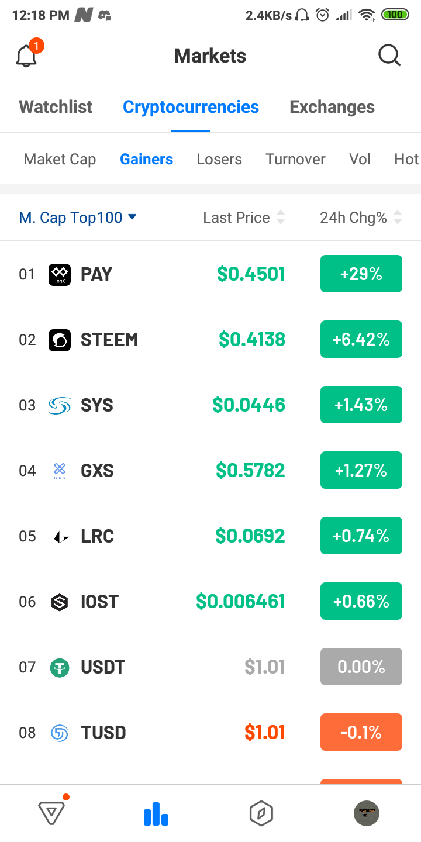This screenshot has width=421, height=842.
Task: Toggle 24h Chg% sort arrows
Action: [398, 218]
